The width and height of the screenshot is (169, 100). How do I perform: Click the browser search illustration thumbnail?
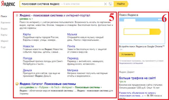click(x=142, y=31)
